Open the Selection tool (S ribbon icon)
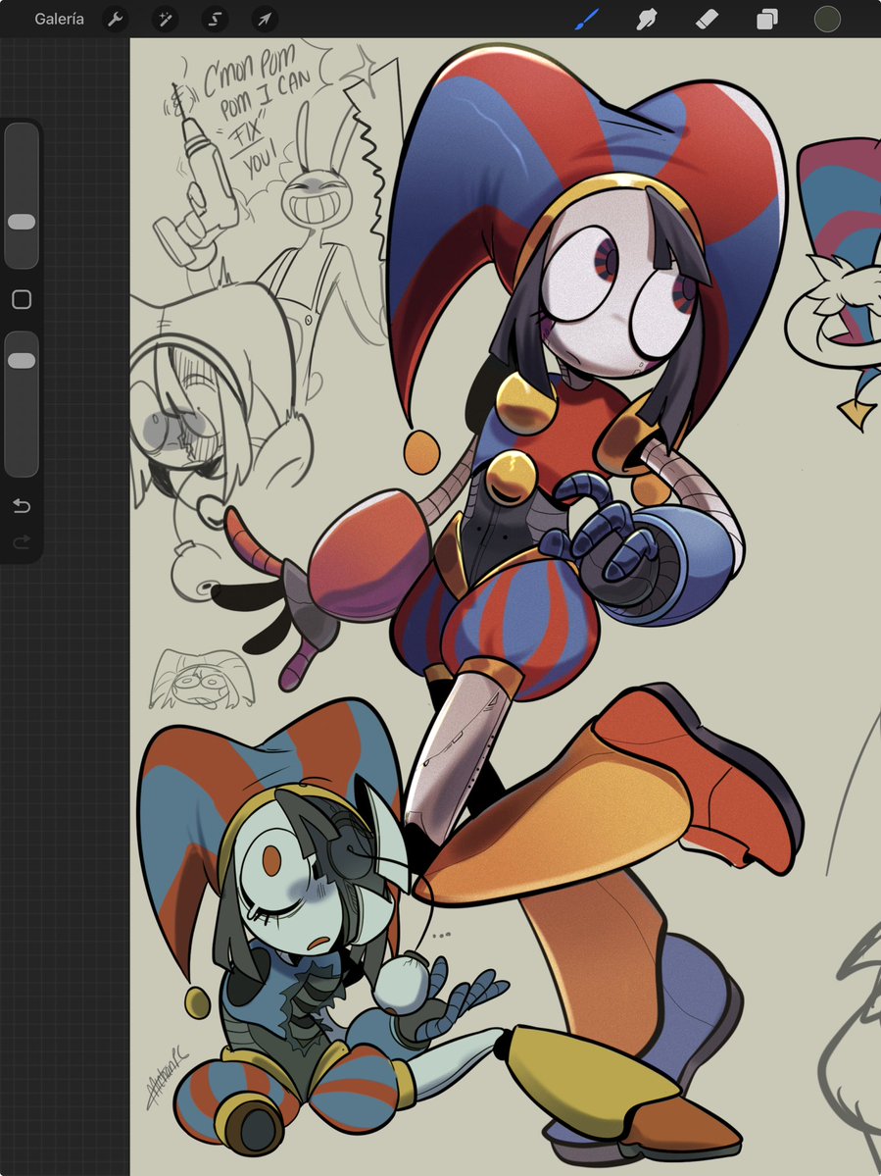881x1176 pixels. [x=215, y=20]
